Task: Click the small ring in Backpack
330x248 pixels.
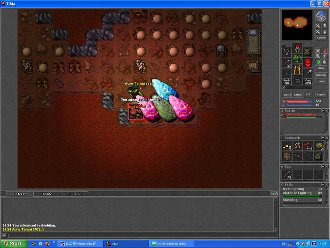Action: point(308,157)
